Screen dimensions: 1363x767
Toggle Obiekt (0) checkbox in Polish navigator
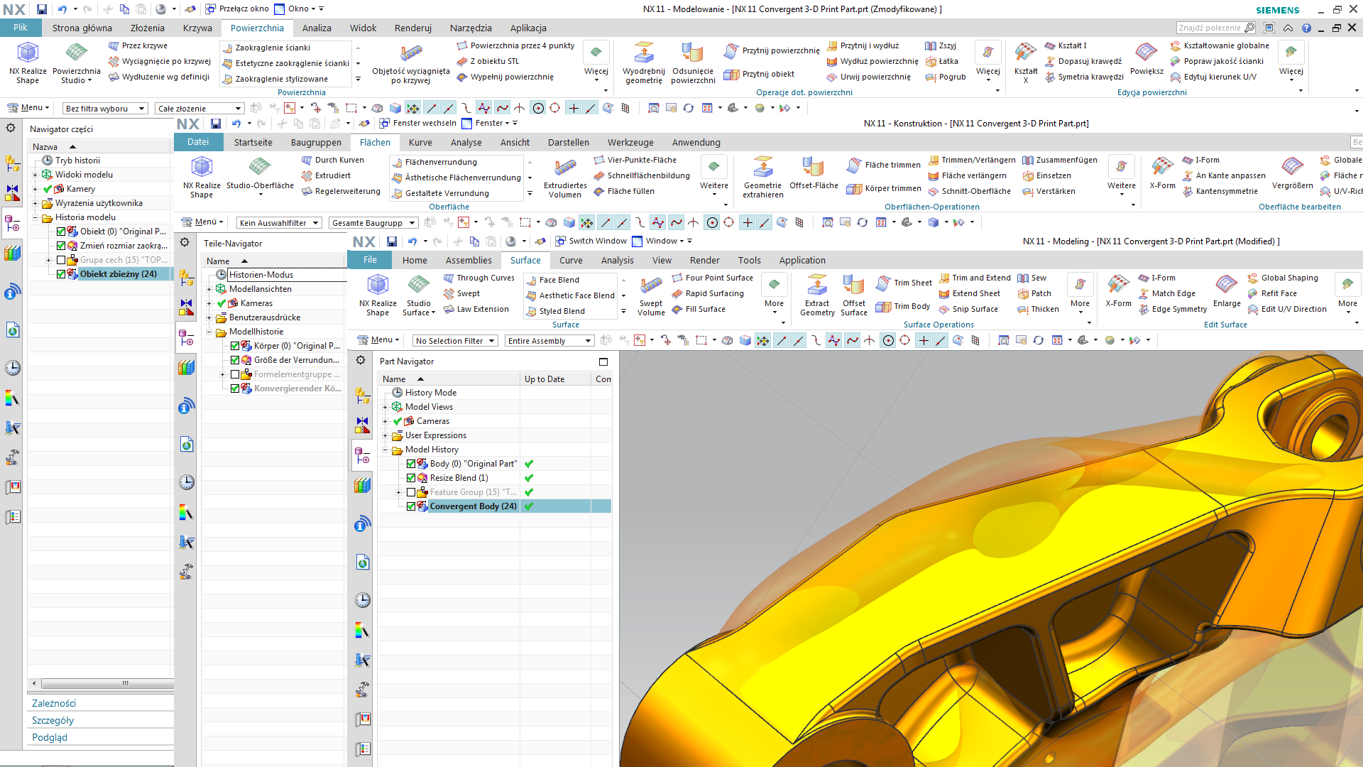tap(61, 232)
